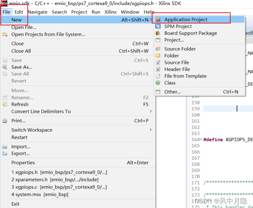Open recent file 4 system.mss
Screen dimensions: 253x208
coord(77,194)
